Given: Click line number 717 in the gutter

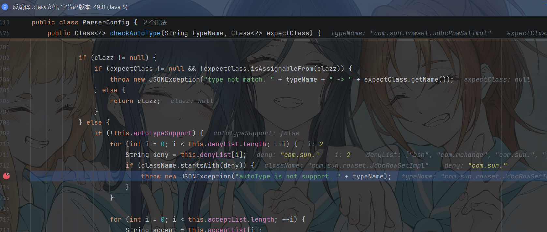Looking at the screenshot, I should pos(5,219).
